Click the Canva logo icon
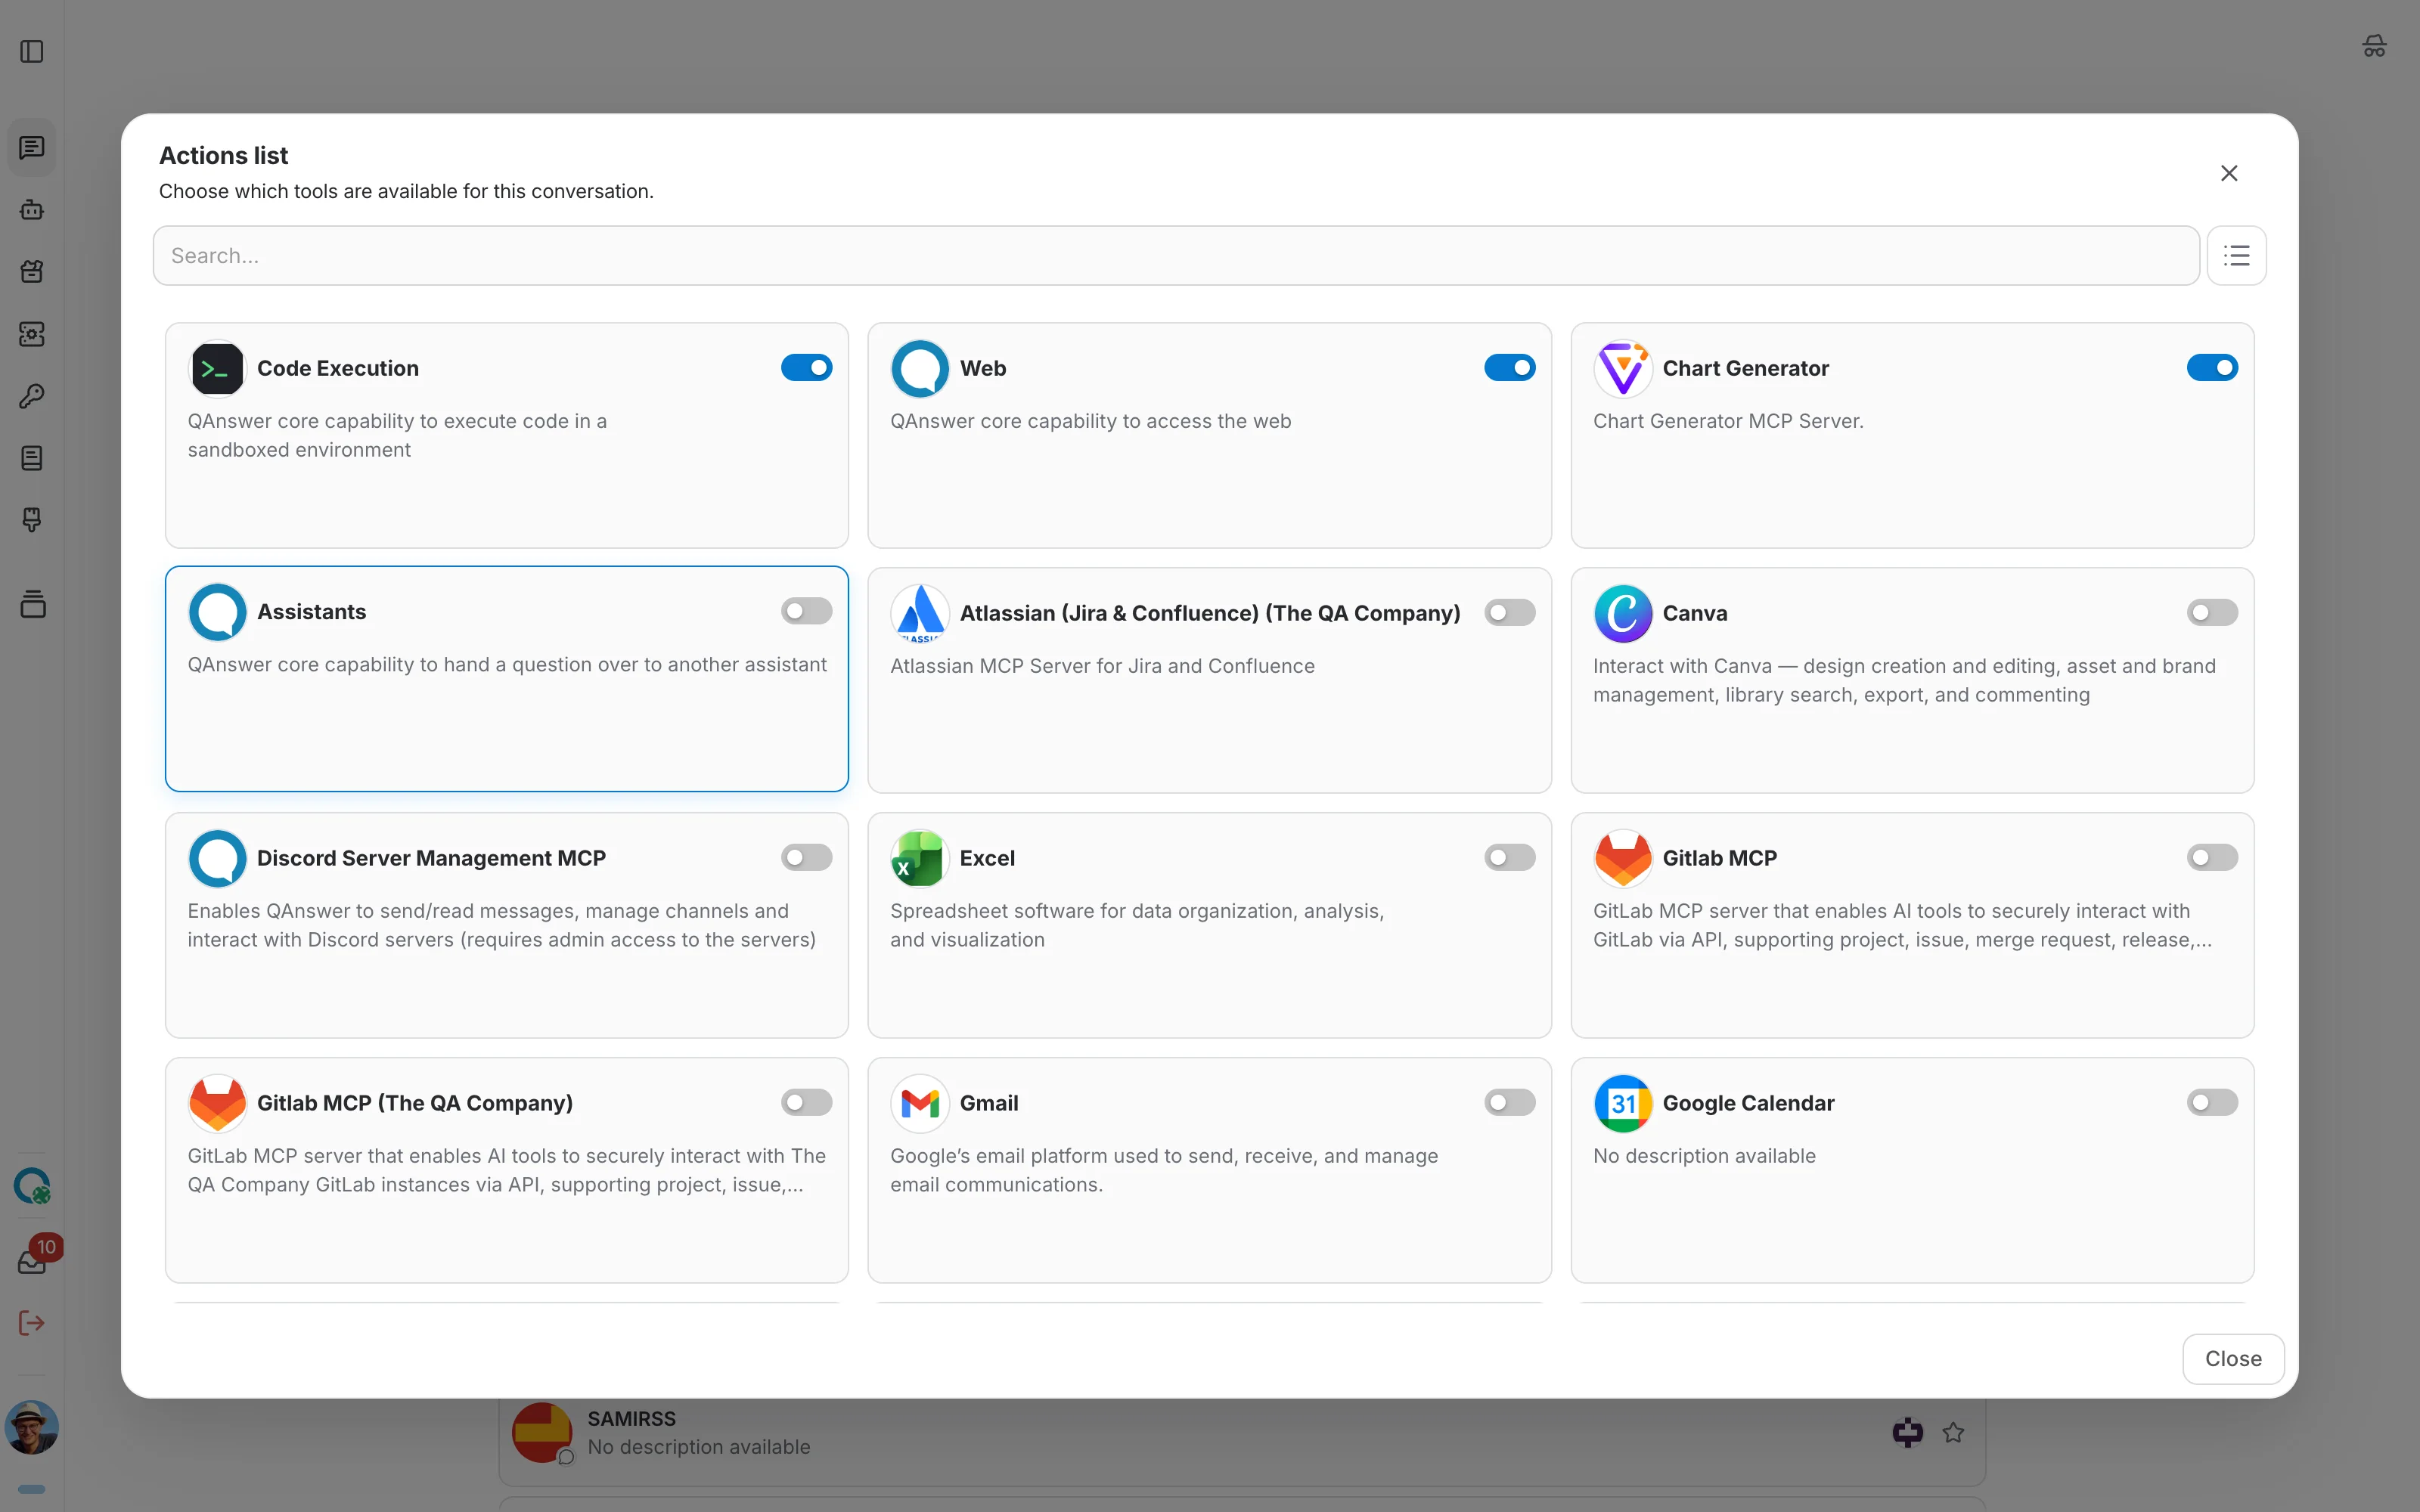Screen dimensions: 2420x1512 (1622, 614)
